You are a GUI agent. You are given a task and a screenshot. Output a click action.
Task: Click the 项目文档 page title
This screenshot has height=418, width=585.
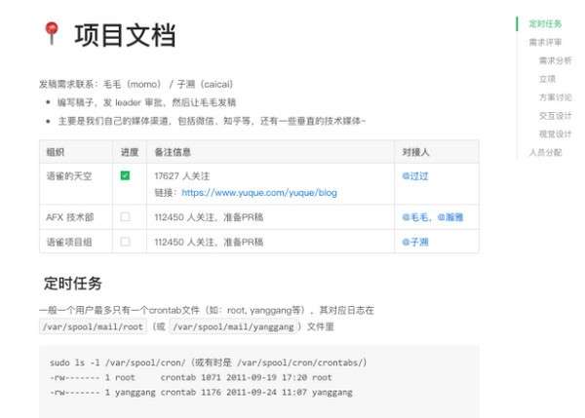pos(125,35)
